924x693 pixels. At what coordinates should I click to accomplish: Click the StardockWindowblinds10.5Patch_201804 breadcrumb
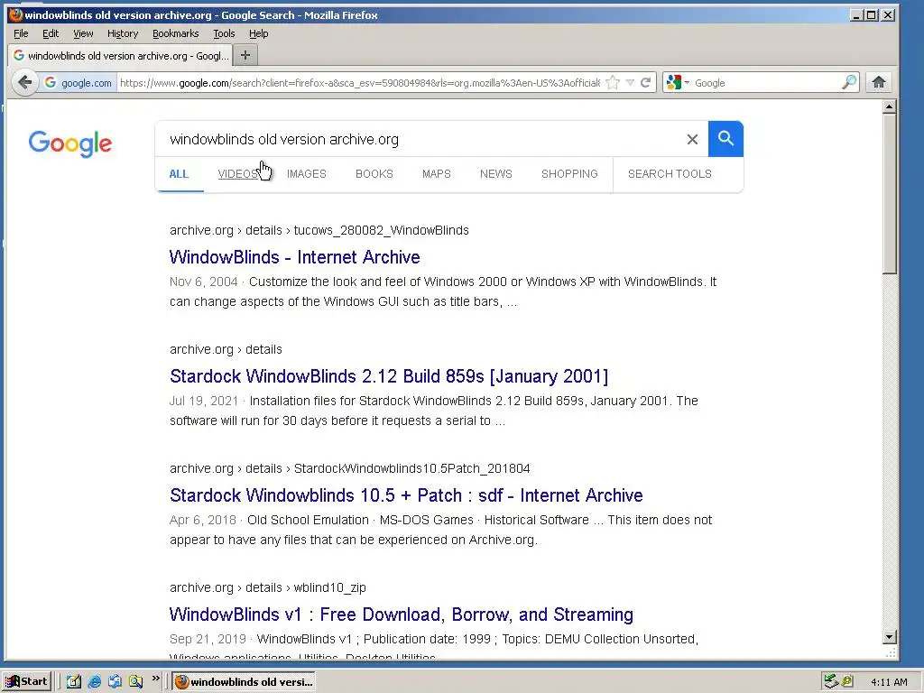411,468
